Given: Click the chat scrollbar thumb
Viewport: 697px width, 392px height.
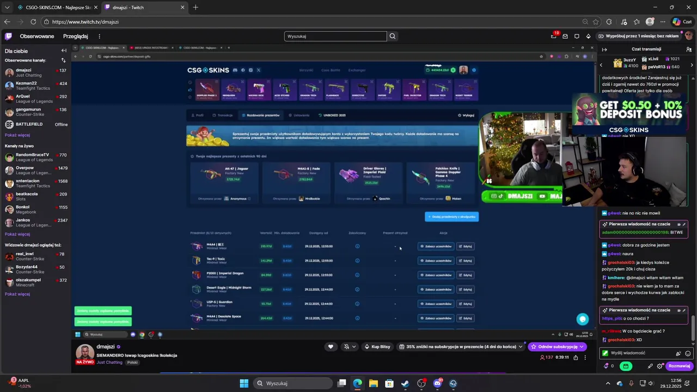Looking at the screenshot, I should click(x=693, y=328).
